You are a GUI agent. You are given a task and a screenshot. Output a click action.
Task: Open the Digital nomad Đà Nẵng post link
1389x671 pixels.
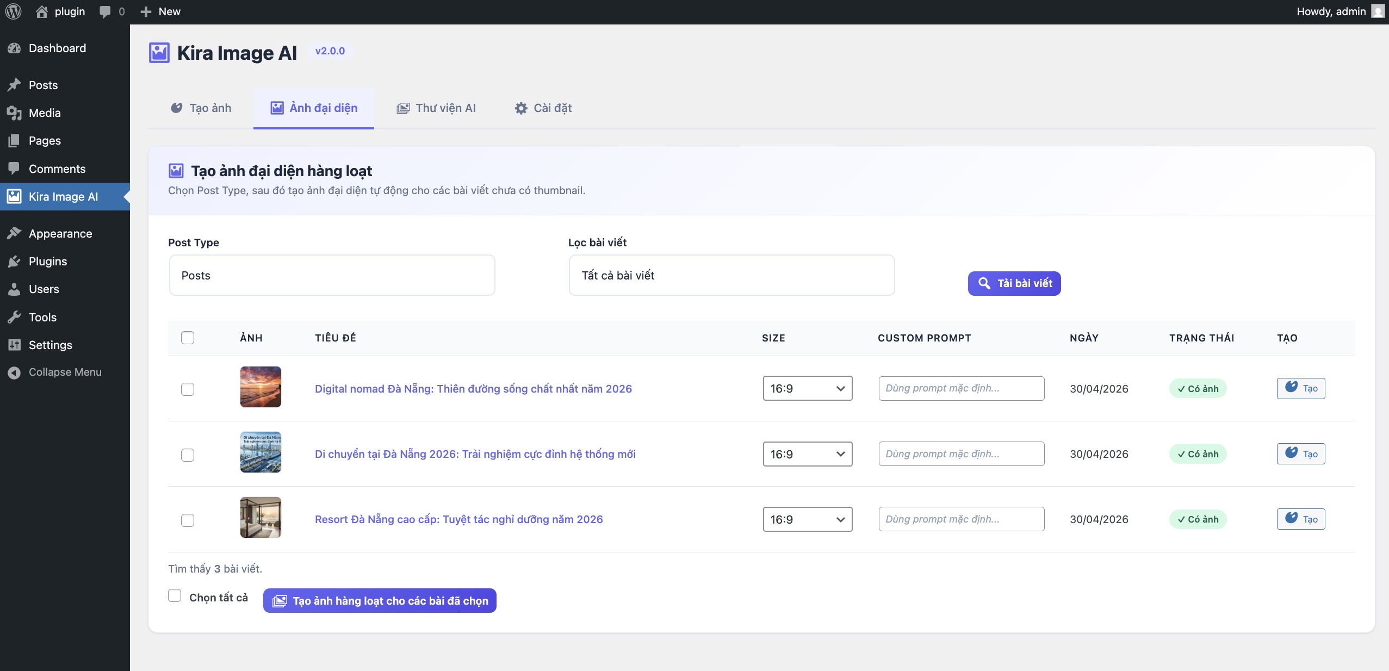473,389
